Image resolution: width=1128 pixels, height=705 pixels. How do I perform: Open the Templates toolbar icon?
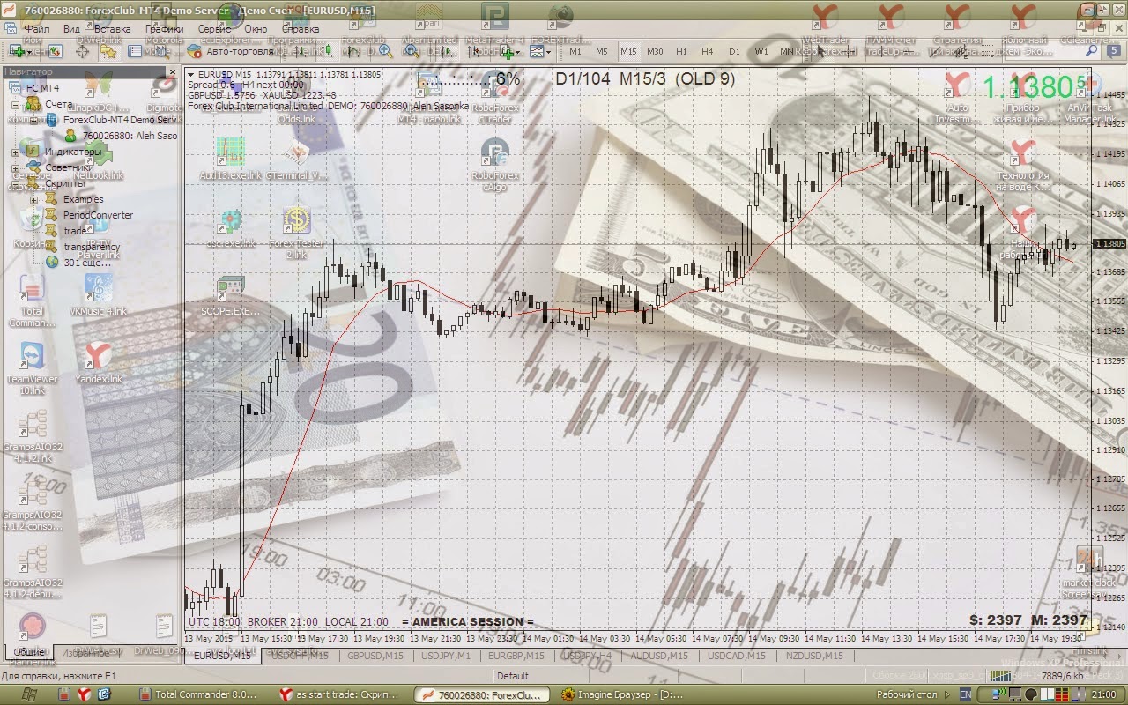[536, 52]
